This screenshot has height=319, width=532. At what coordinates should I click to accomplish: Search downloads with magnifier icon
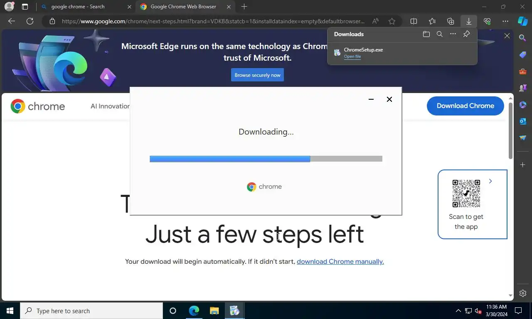440,34
